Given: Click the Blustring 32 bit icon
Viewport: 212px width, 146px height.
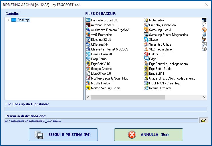Looking at the screenshot, I should [x=88, y=40].
